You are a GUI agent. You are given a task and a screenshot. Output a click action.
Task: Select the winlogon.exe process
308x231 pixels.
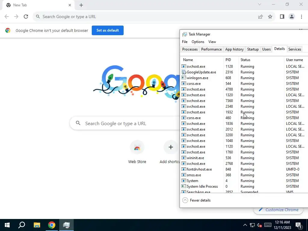244,78
